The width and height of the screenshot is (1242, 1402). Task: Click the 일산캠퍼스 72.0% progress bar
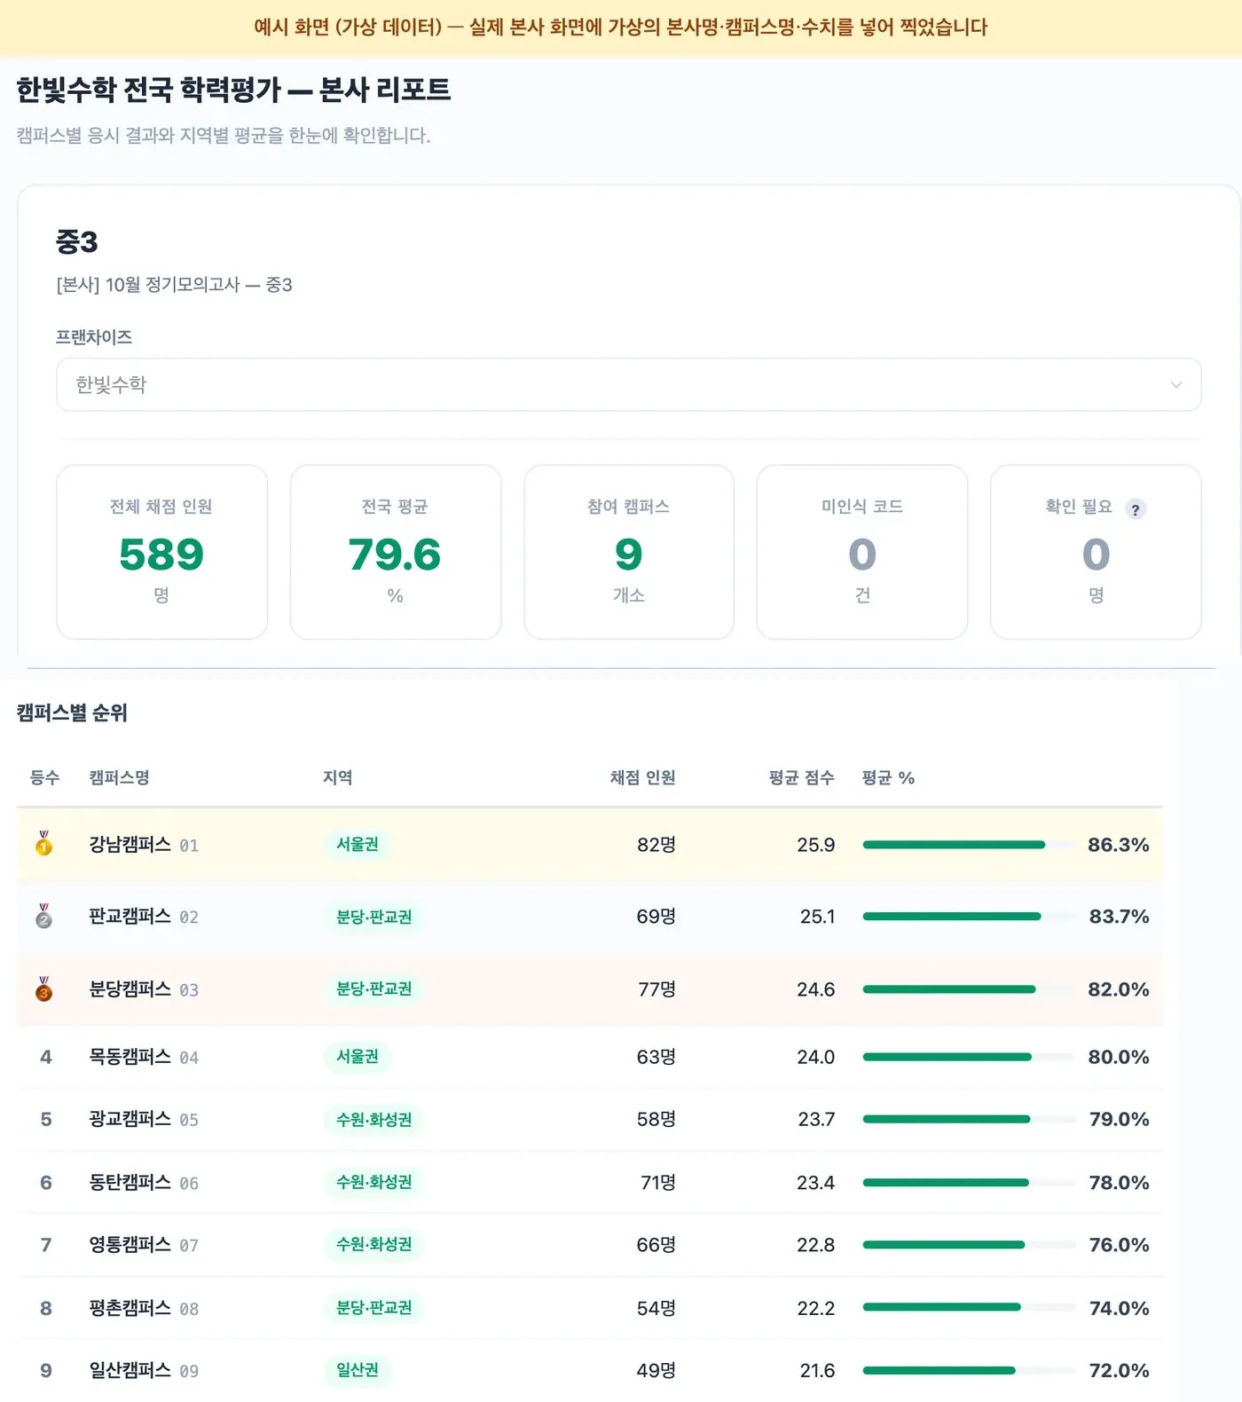pyautogui.click(x=969, y=1371)
